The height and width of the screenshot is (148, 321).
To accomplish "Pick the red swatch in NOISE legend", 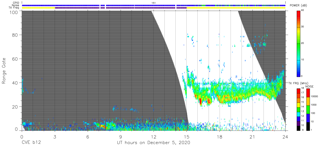I will tap(308, 93).
